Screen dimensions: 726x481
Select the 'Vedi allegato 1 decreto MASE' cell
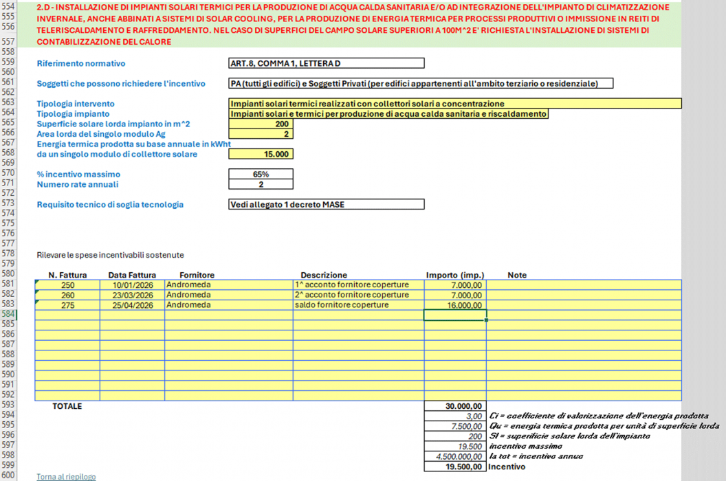(x=327, y=205)
